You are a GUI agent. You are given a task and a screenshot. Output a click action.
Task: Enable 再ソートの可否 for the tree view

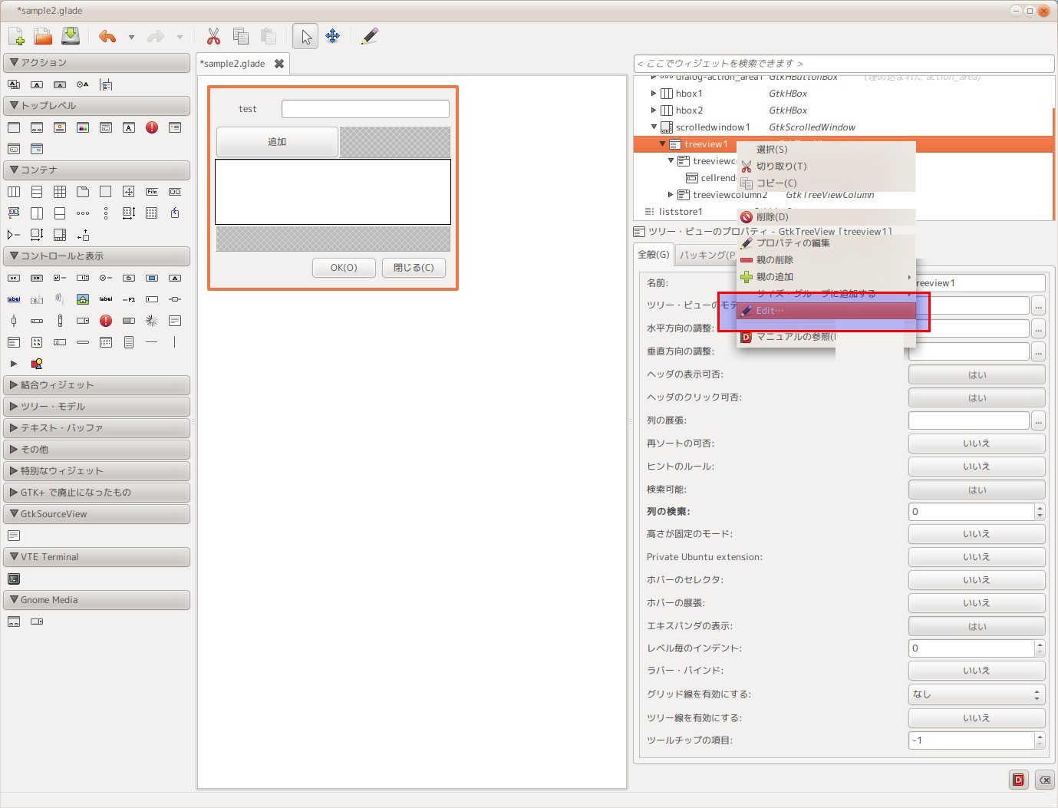pyautogui.click(x=975, y=443)
